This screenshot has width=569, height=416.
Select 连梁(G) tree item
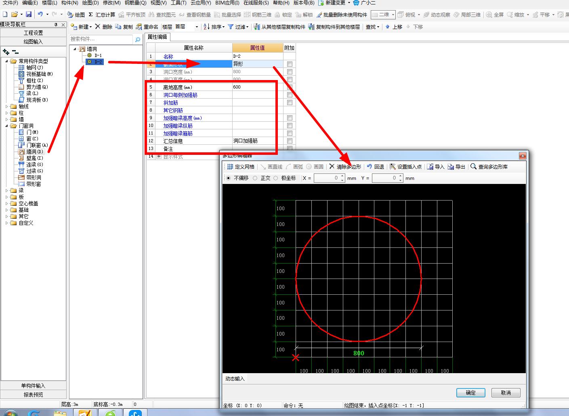pyautogui.click(x=35, y=165)
